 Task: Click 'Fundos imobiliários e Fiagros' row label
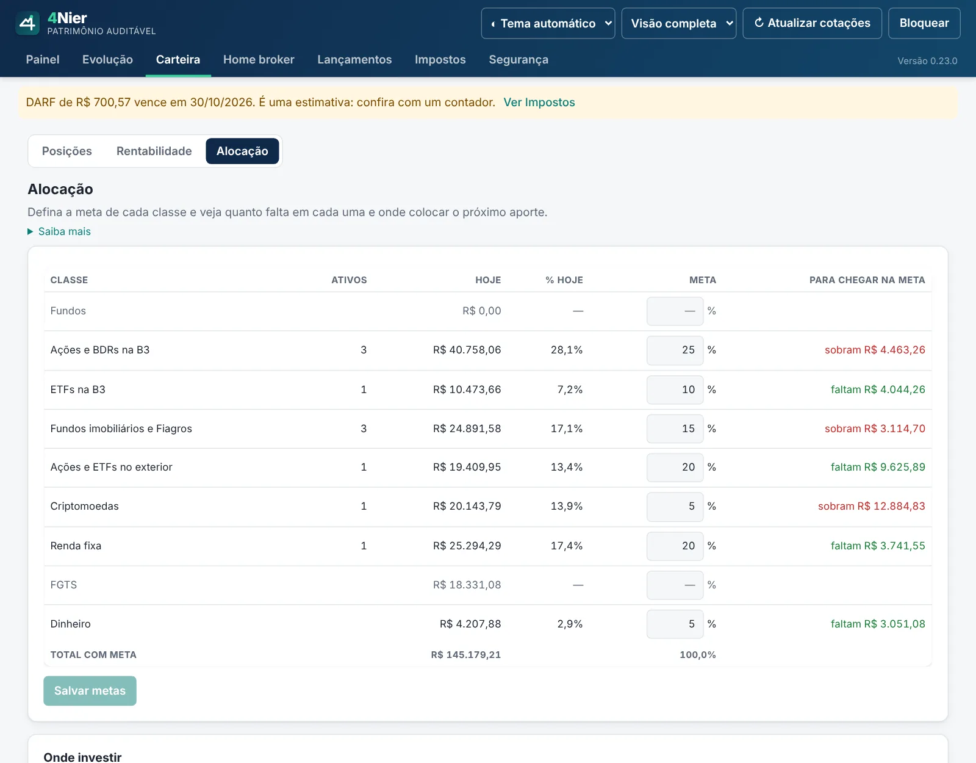pos(121,429)
